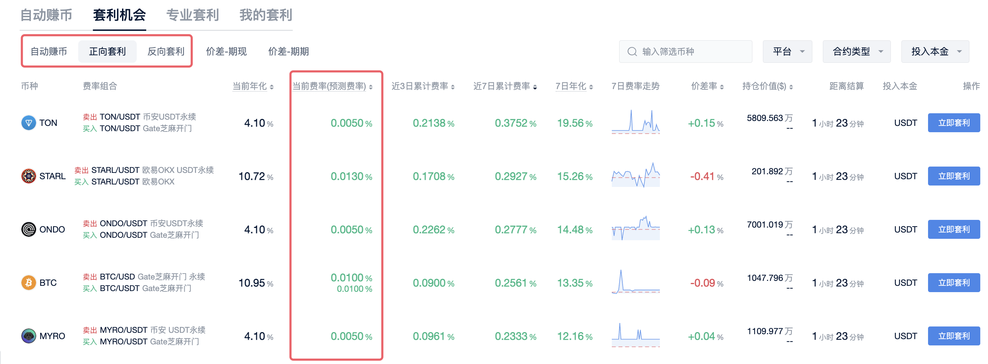Expand the 合约类型 dropdown
The image size is (988, 364).
(x=857, y=52)
